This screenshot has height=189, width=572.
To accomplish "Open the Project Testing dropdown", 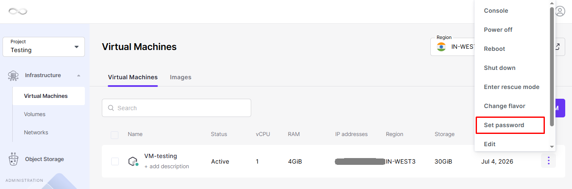I will click(44, 47).
